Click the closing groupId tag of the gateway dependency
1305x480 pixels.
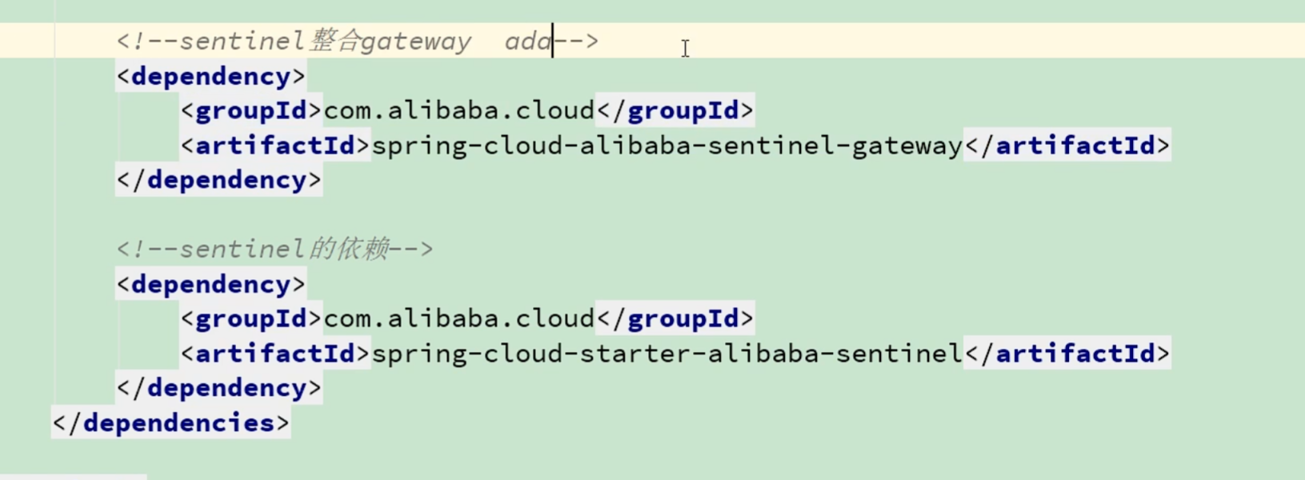675,110
